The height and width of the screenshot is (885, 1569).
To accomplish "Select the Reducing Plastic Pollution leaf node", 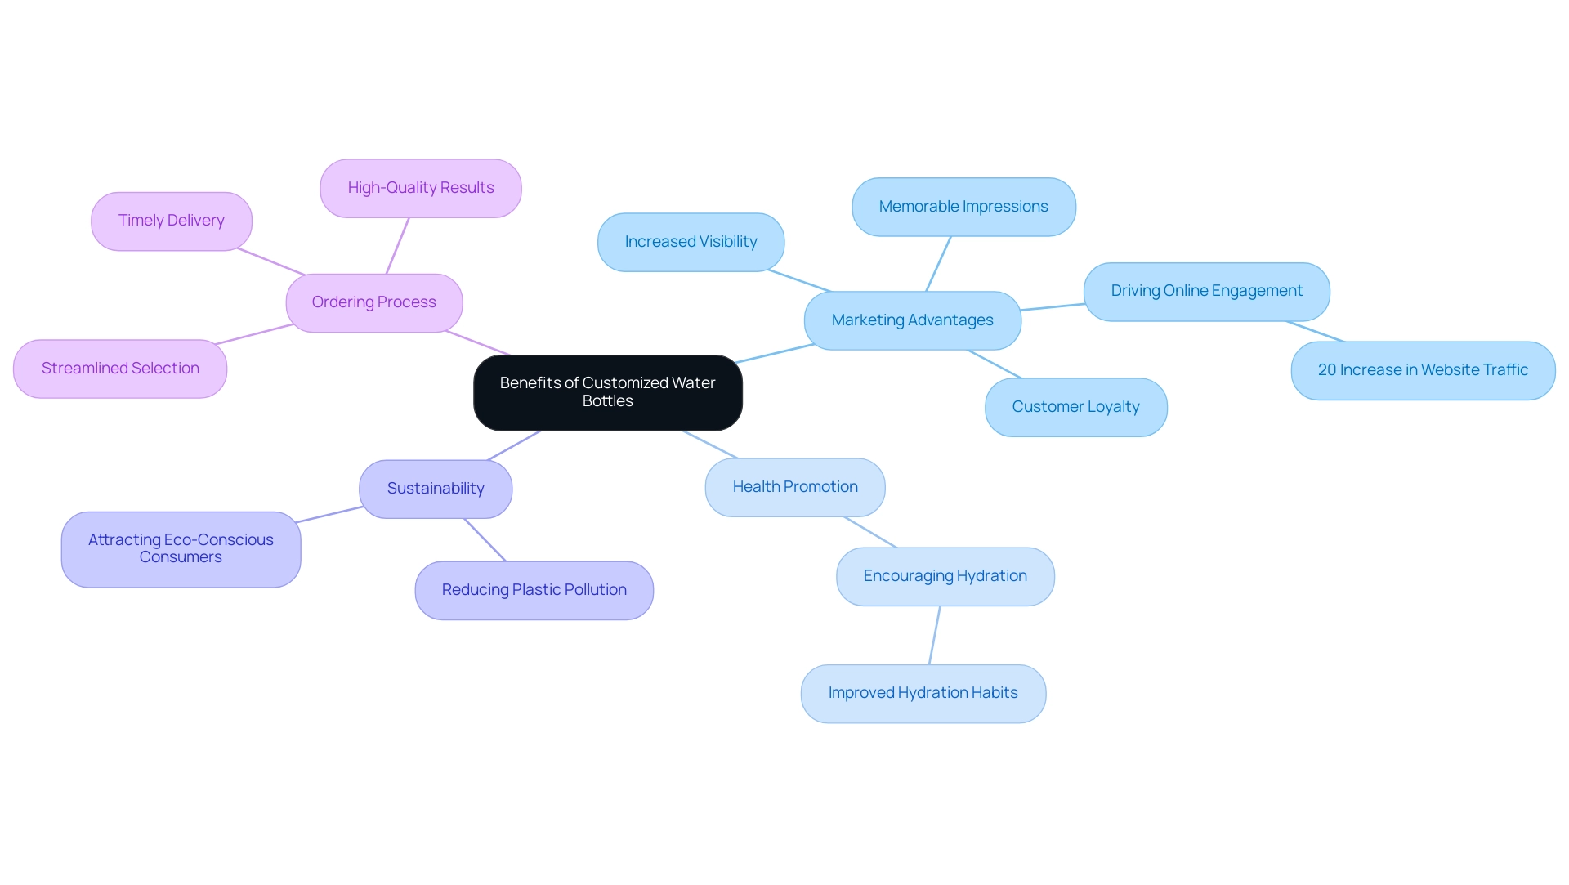I will click(x=534, y=588).
